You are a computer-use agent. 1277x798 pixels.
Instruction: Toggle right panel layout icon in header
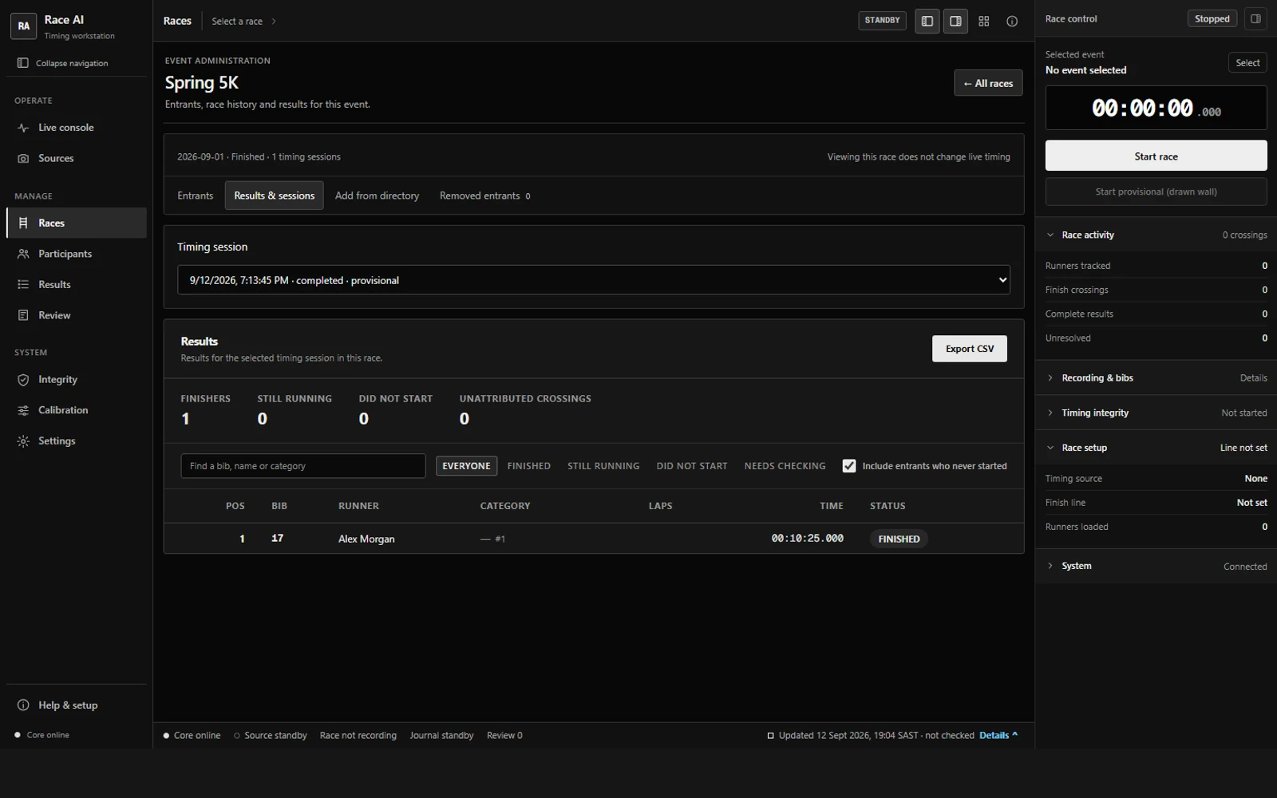[955, 22]
